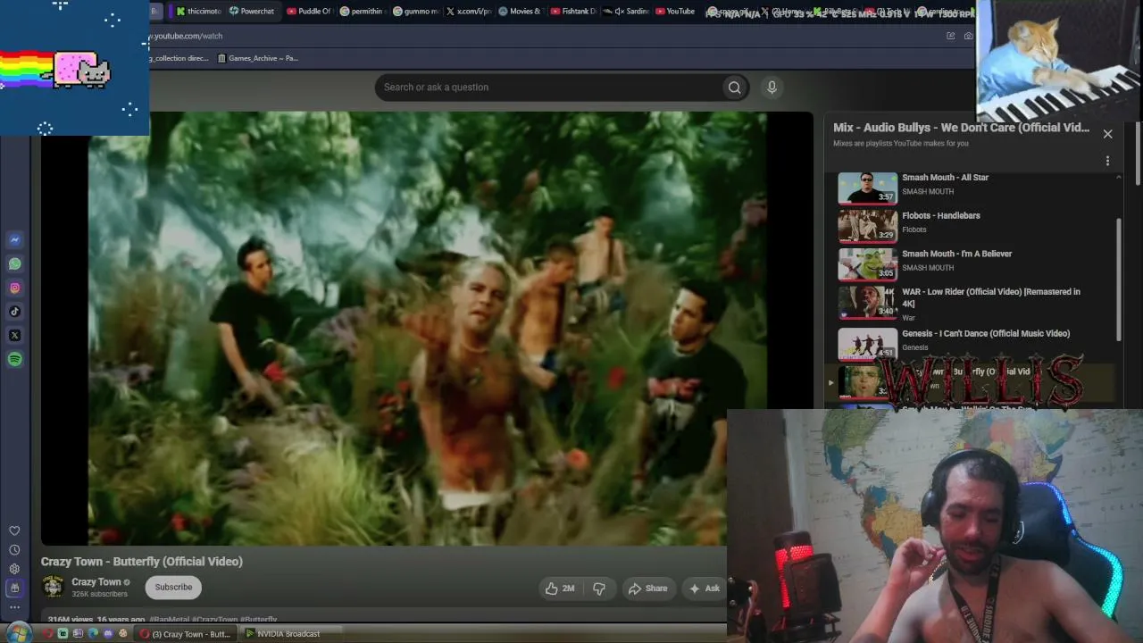This screenshot has width=1143, height=643.
Task: Click the Ask button below the video
Action: pos(704,589)
